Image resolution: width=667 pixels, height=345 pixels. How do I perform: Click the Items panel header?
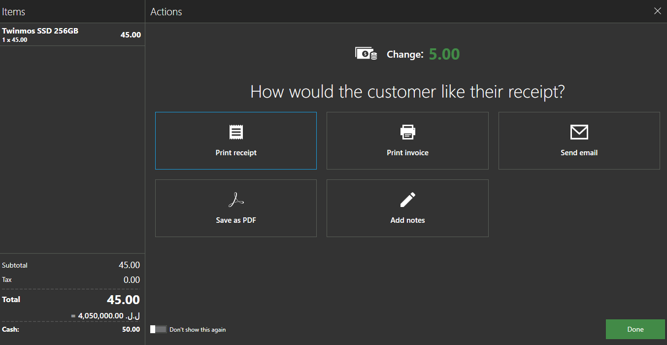point(14,12)
